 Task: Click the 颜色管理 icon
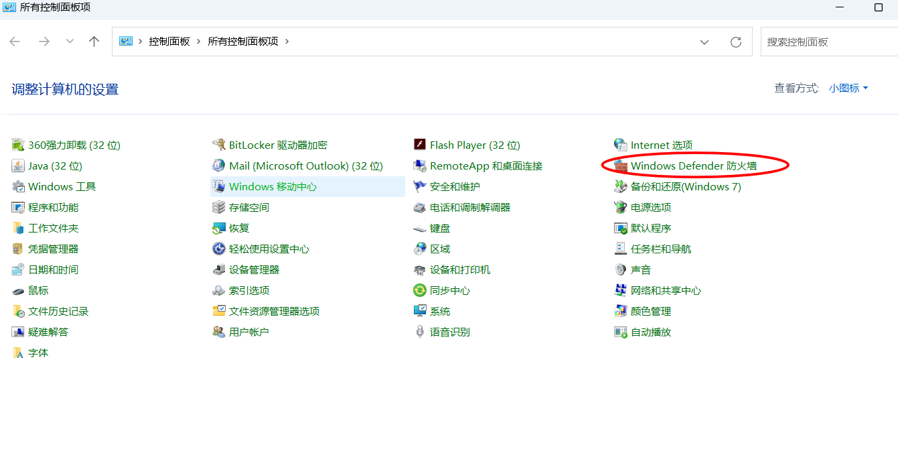click(x=620, y=311)
